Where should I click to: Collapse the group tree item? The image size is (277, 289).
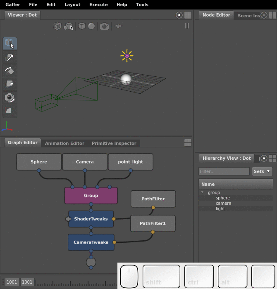click(x=203, y=192)
